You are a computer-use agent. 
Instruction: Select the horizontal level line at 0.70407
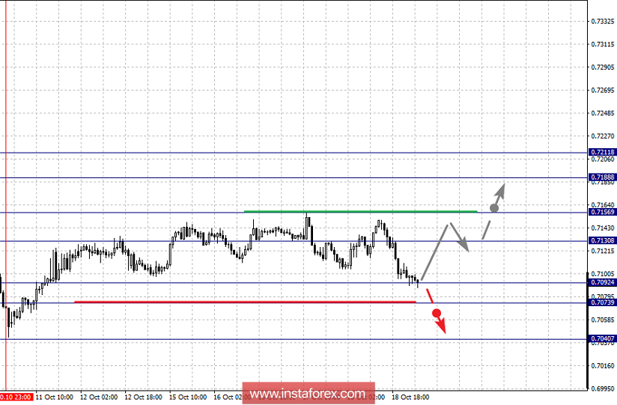pos(294,339)
